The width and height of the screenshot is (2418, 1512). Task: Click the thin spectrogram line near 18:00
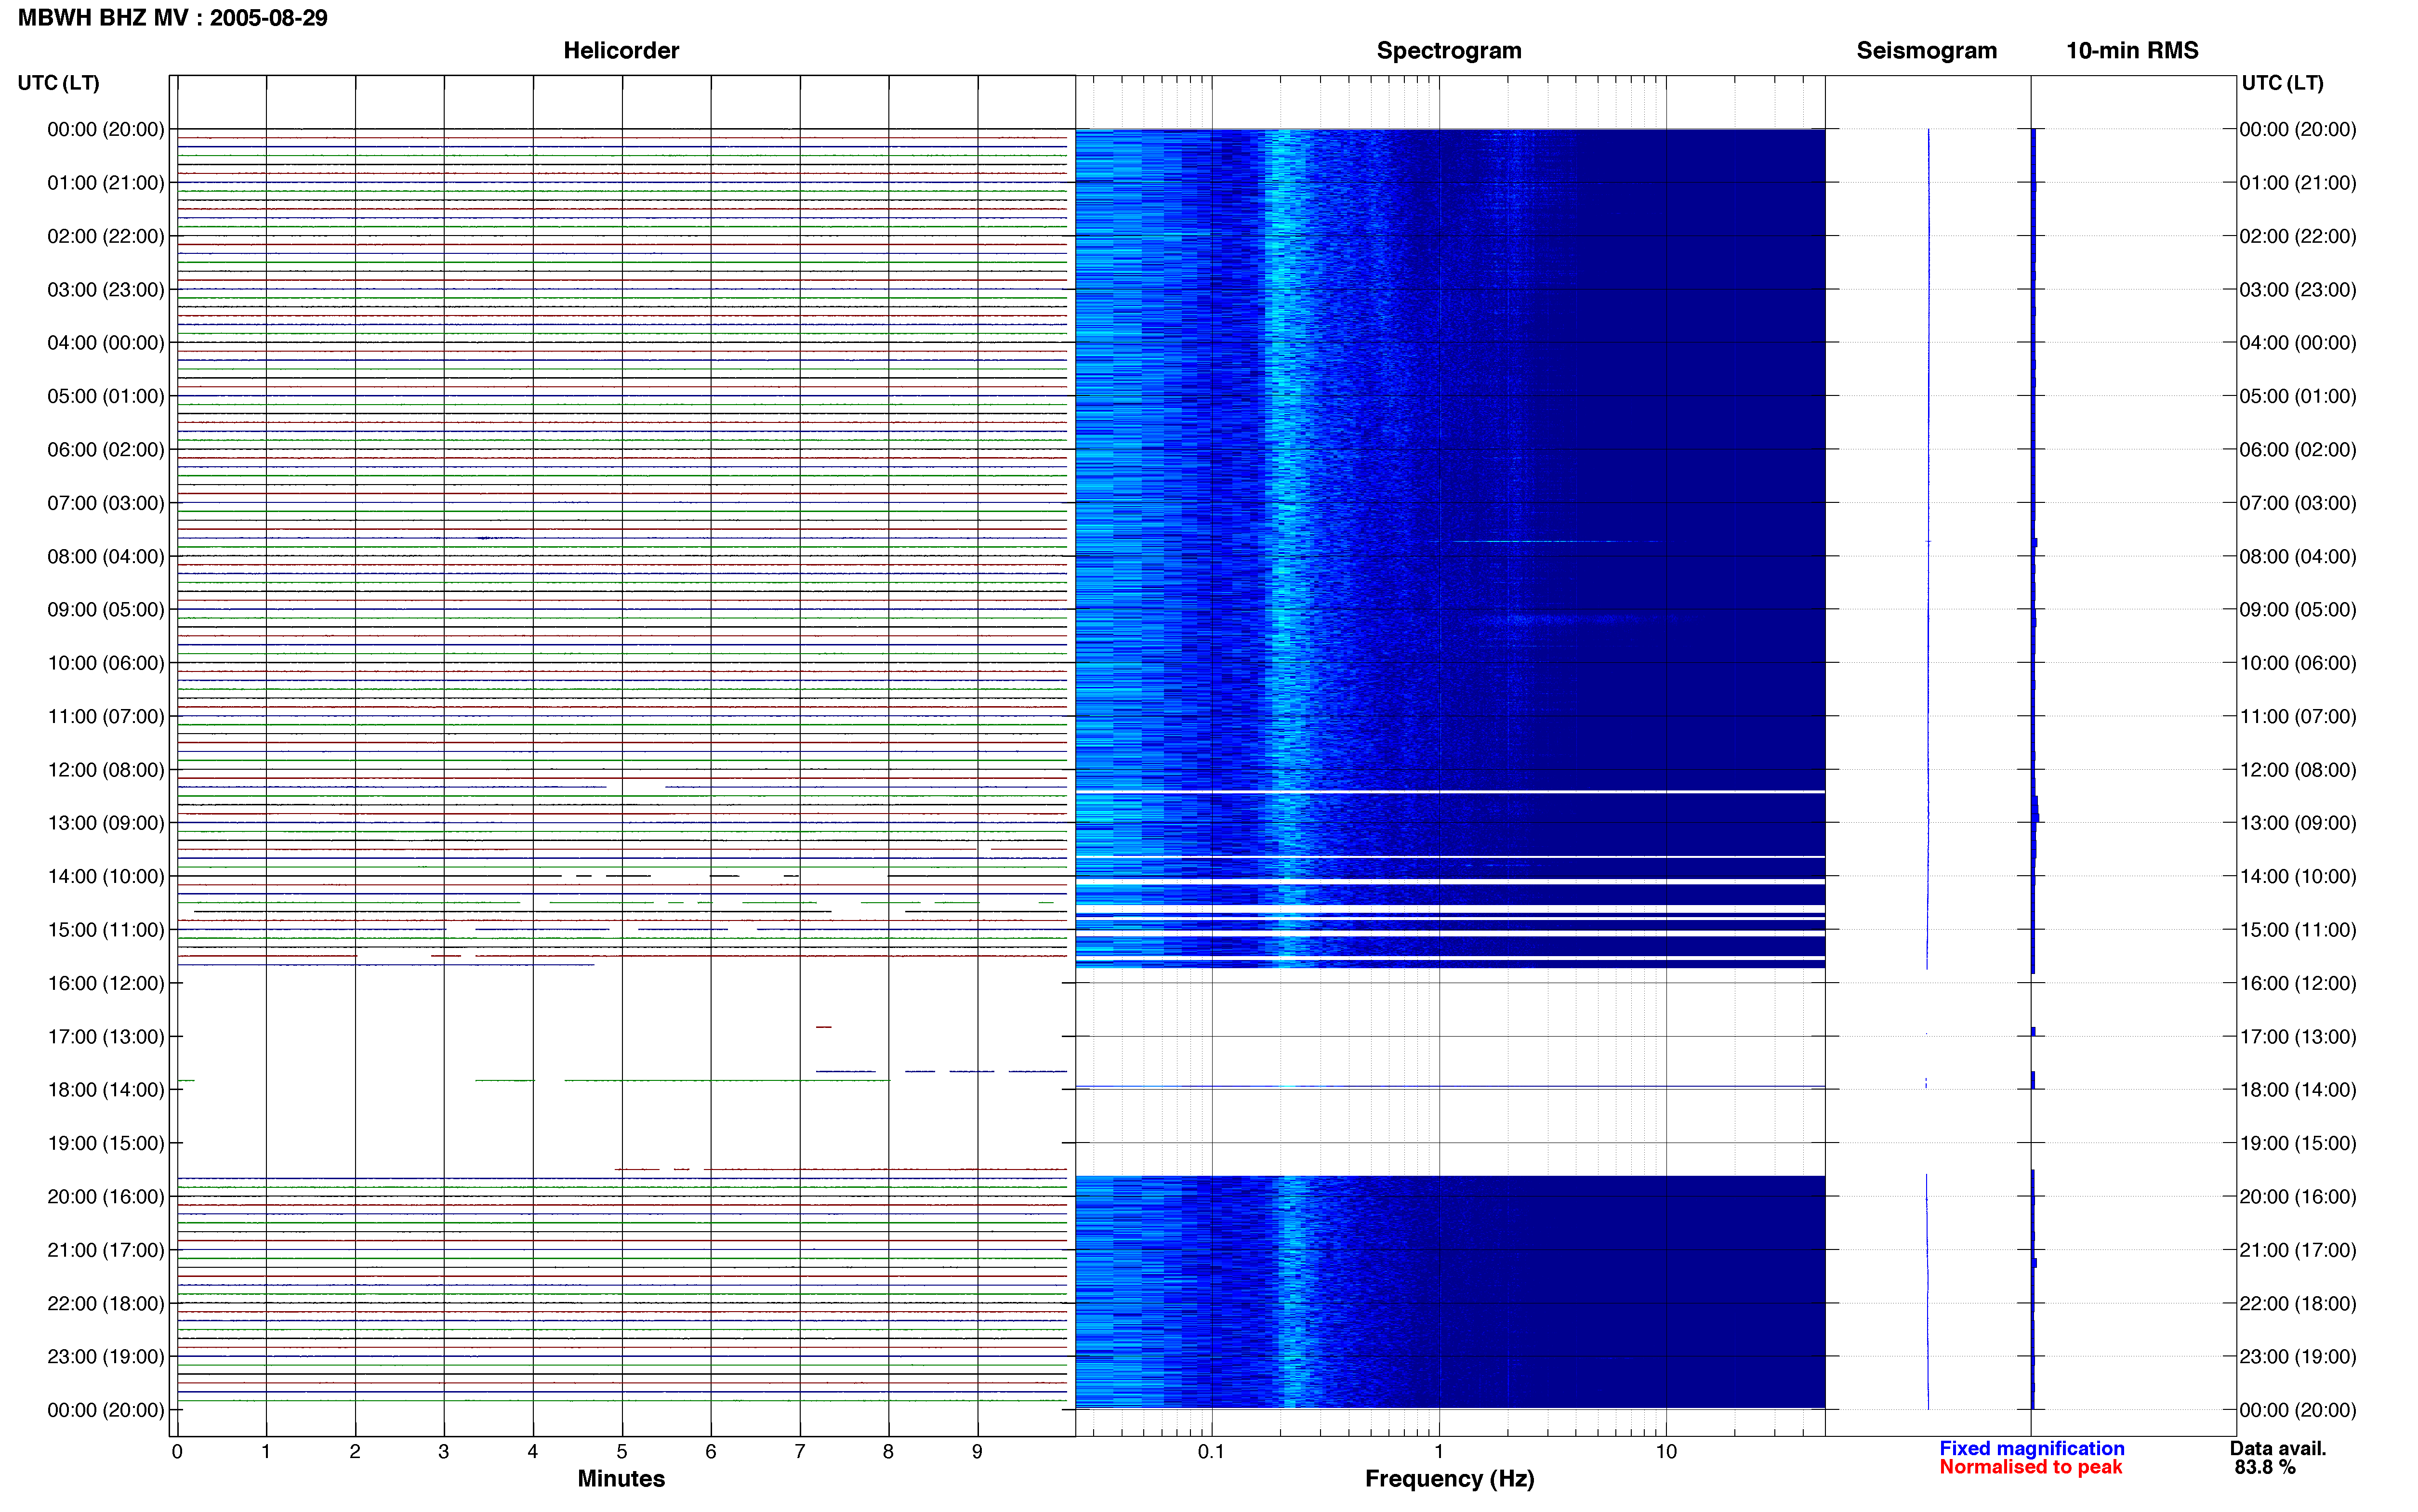1450,1086
